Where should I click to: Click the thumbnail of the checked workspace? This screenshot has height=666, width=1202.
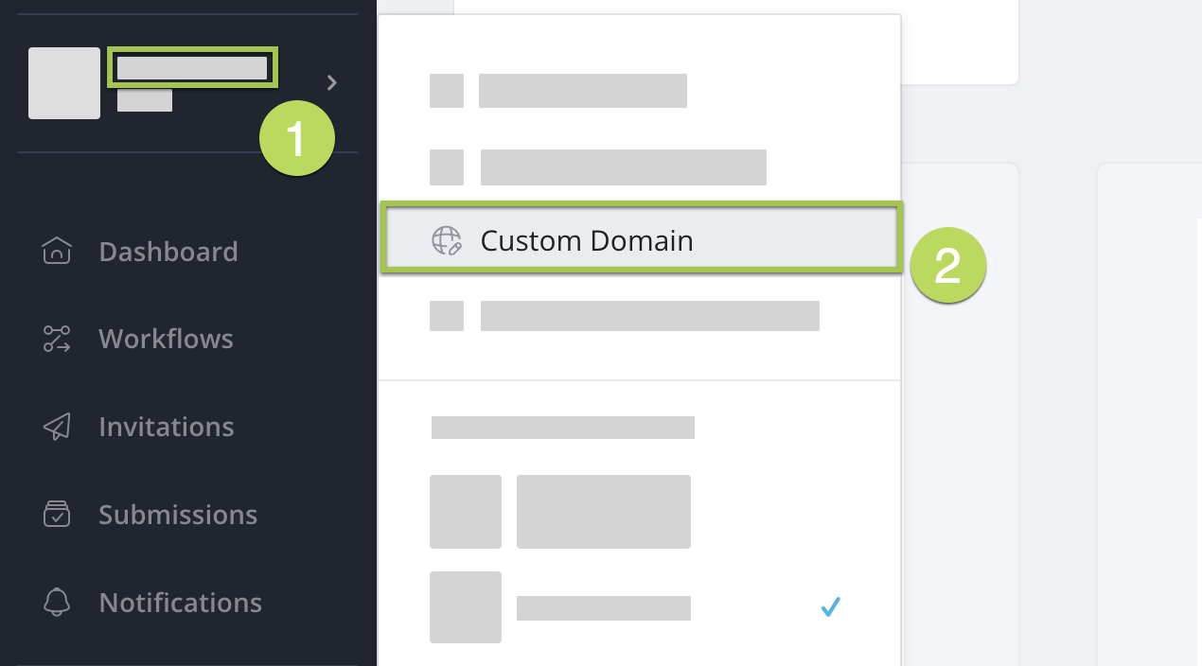click(x=466, y=607)
